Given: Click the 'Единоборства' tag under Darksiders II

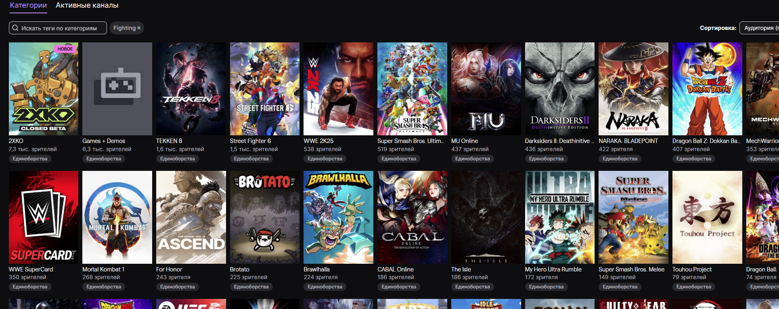Looking at the screenshot, I should tap(547, 159).
